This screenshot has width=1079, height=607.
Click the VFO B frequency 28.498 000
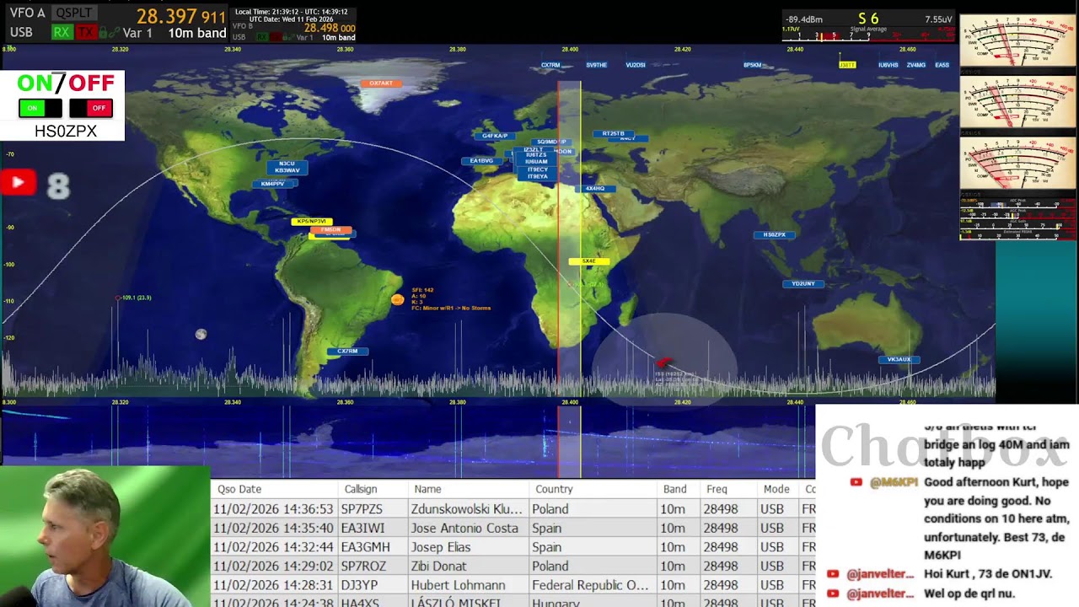click(x=330, y=28)
